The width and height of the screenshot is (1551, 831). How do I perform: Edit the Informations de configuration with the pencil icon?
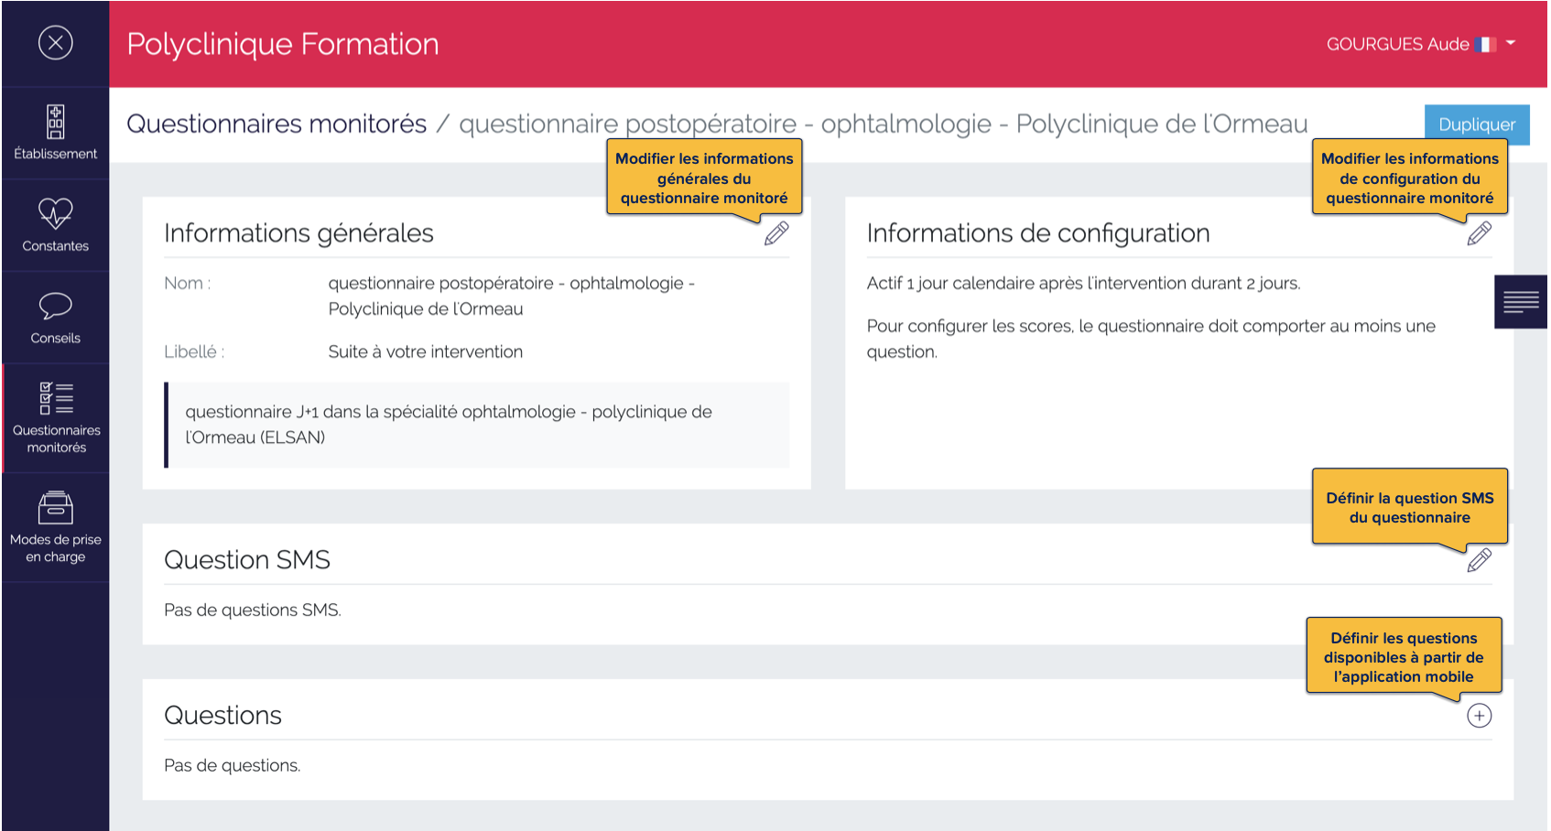coord(1480,234)
